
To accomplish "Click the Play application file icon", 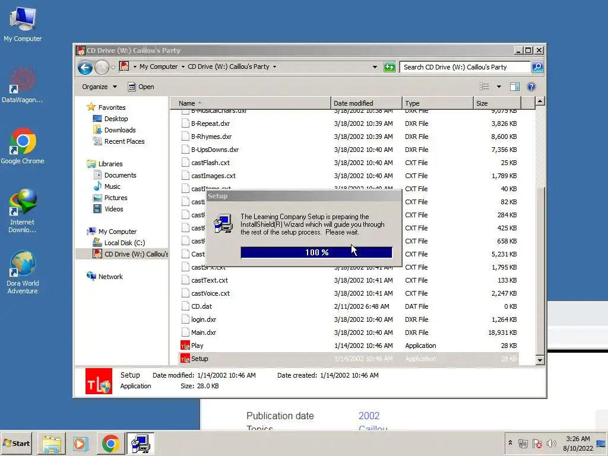I will pyautogui.click(x=185, y=346).
